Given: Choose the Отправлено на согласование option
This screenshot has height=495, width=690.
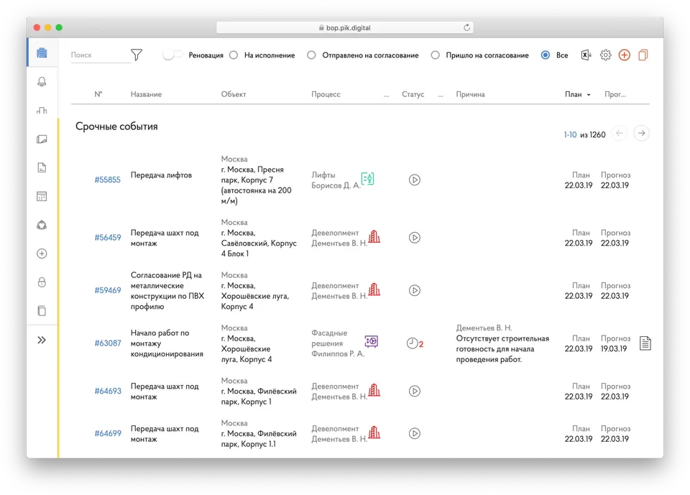Looking at the screenshot, I should [311, 55].
